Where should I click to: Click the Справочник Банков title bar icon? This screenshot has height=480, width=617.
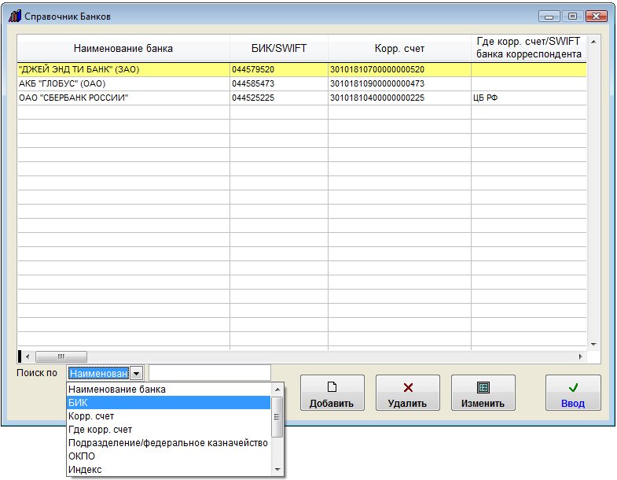click(15, 17)
